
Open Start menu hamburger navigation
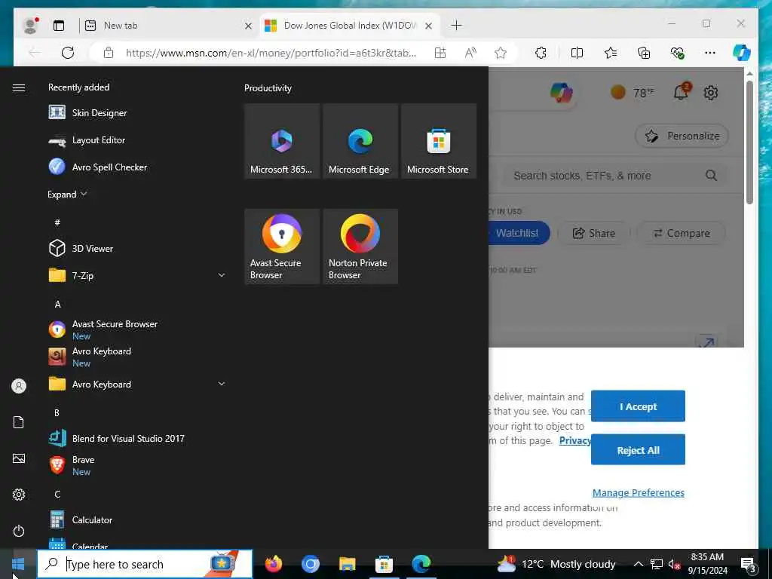pos(19,87)
